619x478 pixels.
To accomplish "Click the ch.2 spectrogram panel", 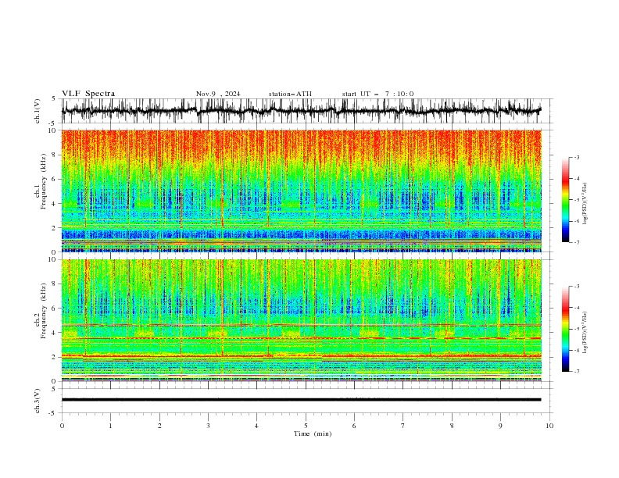I will (301, 320).
